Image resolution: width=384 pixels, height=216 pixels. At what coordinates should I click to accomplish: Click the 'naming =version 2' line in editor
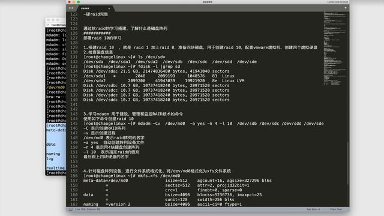(x=163, y=204)
